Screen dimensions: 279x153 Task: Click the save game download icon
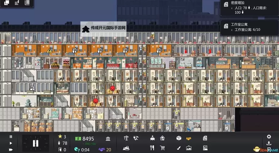coord(269,143)
